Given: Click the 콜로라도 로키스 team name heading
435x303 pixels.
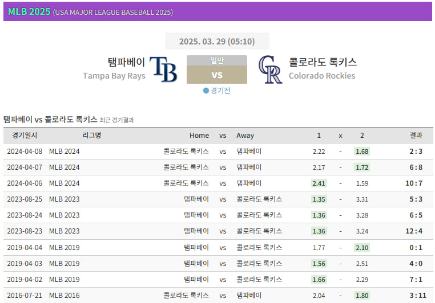Looking at the screenshot, I should coord(323,62).
